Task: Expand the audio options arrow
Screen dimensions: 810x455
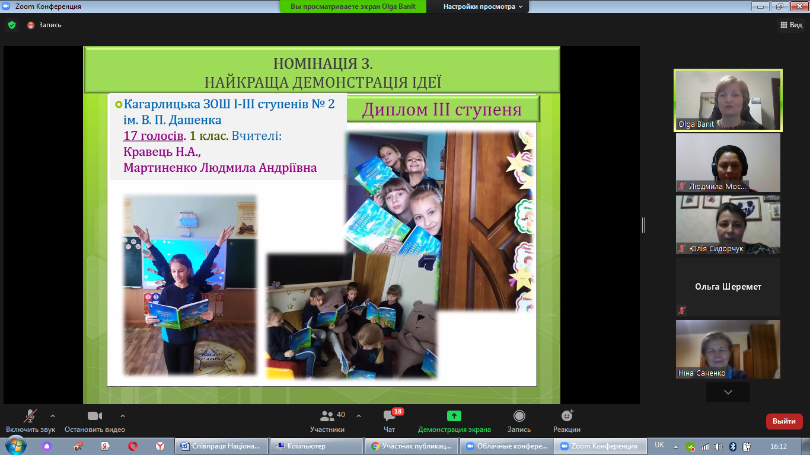Action: (x=53, y=415)
